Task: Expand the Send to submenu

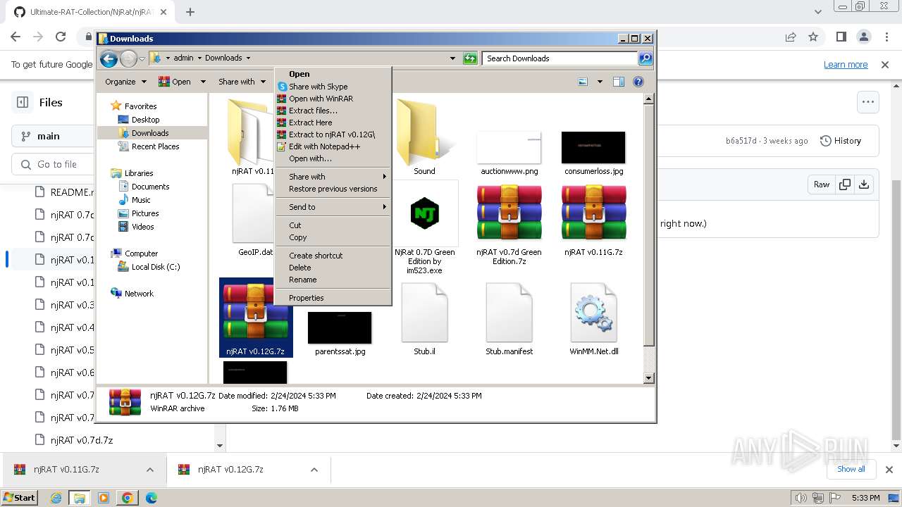Action: click(x=333, y=207)
